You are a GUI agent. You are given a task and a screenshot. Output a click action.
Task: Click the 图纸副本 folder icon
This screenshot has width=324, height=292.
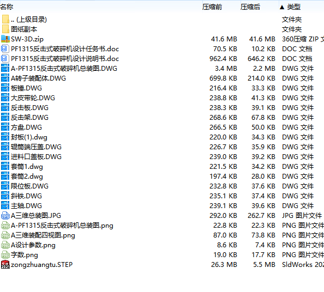click(x=5, y=29)
